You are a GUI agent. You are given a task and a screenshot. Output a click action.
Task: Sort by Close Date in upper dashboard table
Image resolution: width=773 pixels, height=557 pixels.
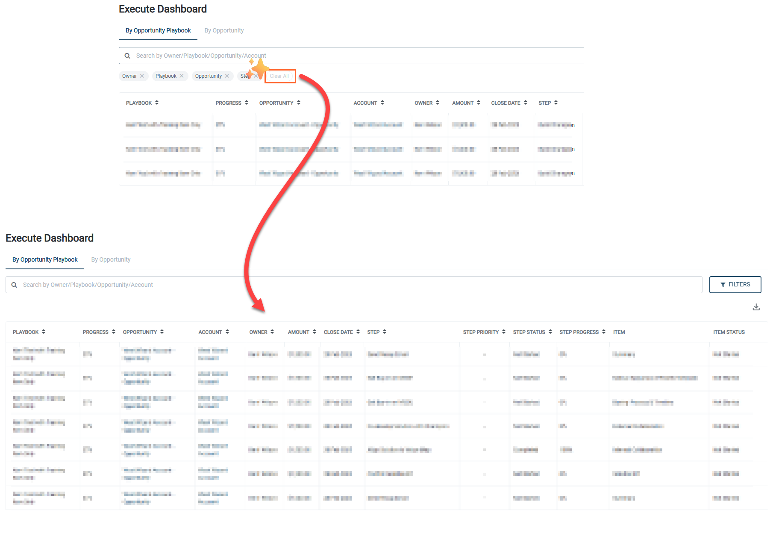526,103
